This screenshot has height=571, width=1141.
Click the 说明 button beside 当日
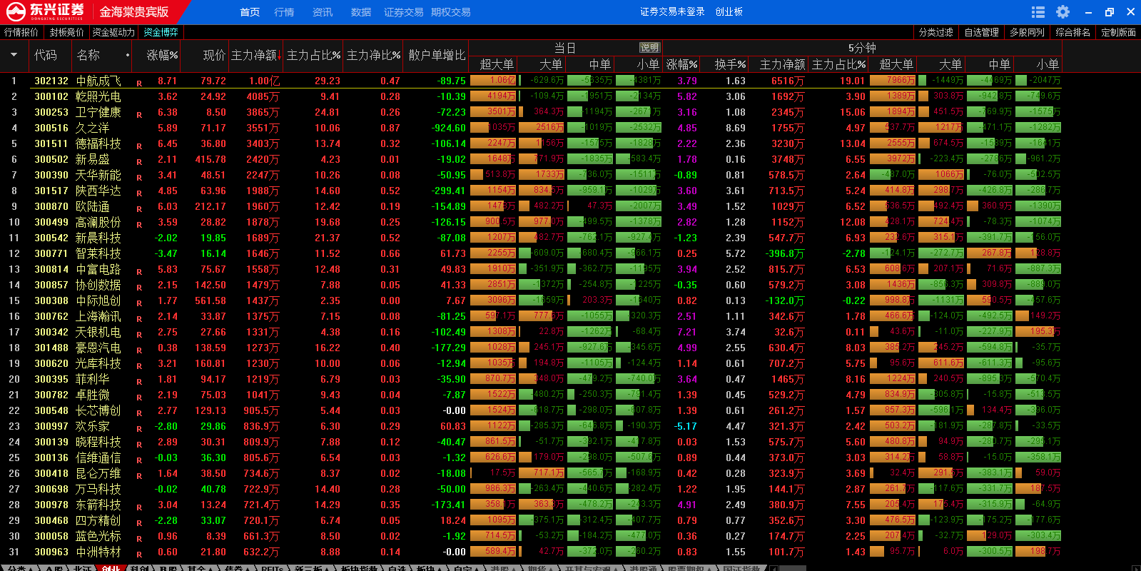tap(649, 48)
